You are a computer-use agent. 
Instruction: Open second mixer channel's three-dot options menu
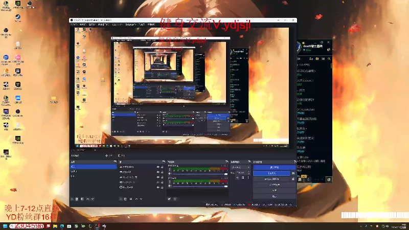[170, 182]
